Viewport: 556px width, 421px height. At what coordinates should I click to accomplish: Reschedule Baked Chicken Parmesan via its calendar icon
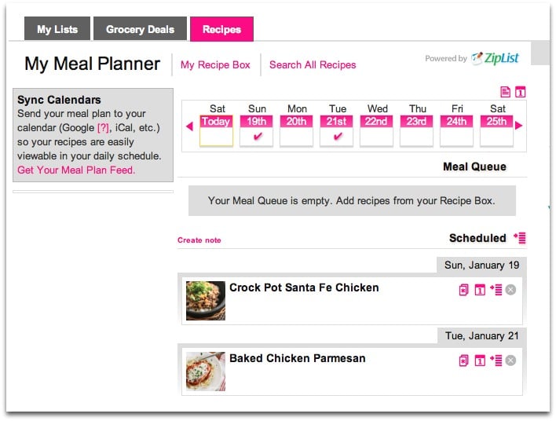(x=480, y=361)
